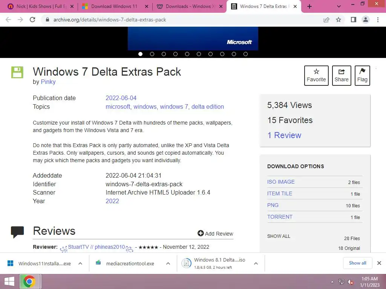
Task: Share this page from address bar
Action: click(x=326, y=20)
